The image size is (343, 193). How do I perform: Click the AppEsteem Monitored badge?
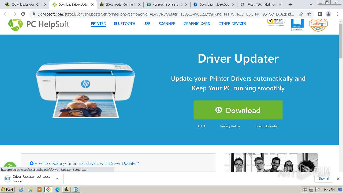tap(318, 25)
